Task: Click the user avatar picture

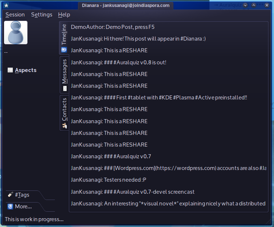Action: click(x=16, y=33)
